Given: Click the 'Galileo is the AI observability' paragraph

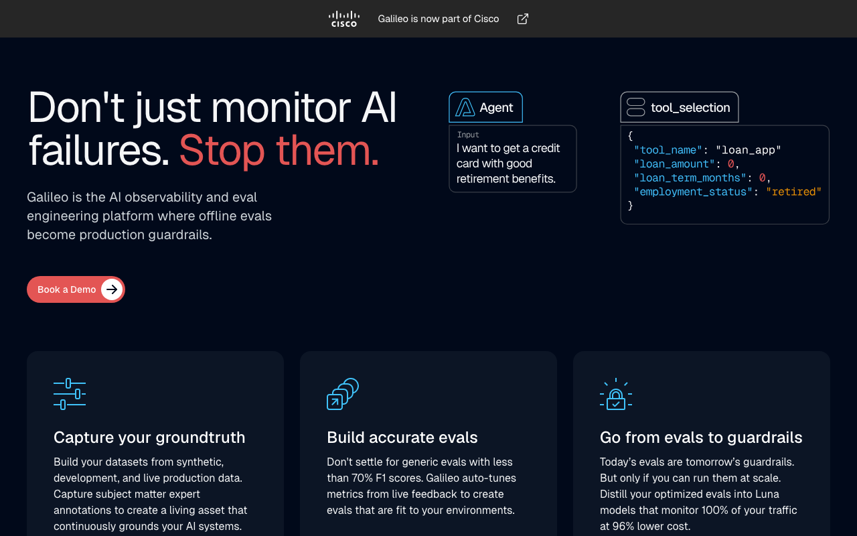Looking at the screenshot, I should click(149, 216).
